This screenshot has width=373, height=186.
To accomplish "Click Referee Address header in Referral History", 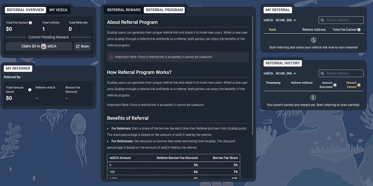I will tap(302, 83).
